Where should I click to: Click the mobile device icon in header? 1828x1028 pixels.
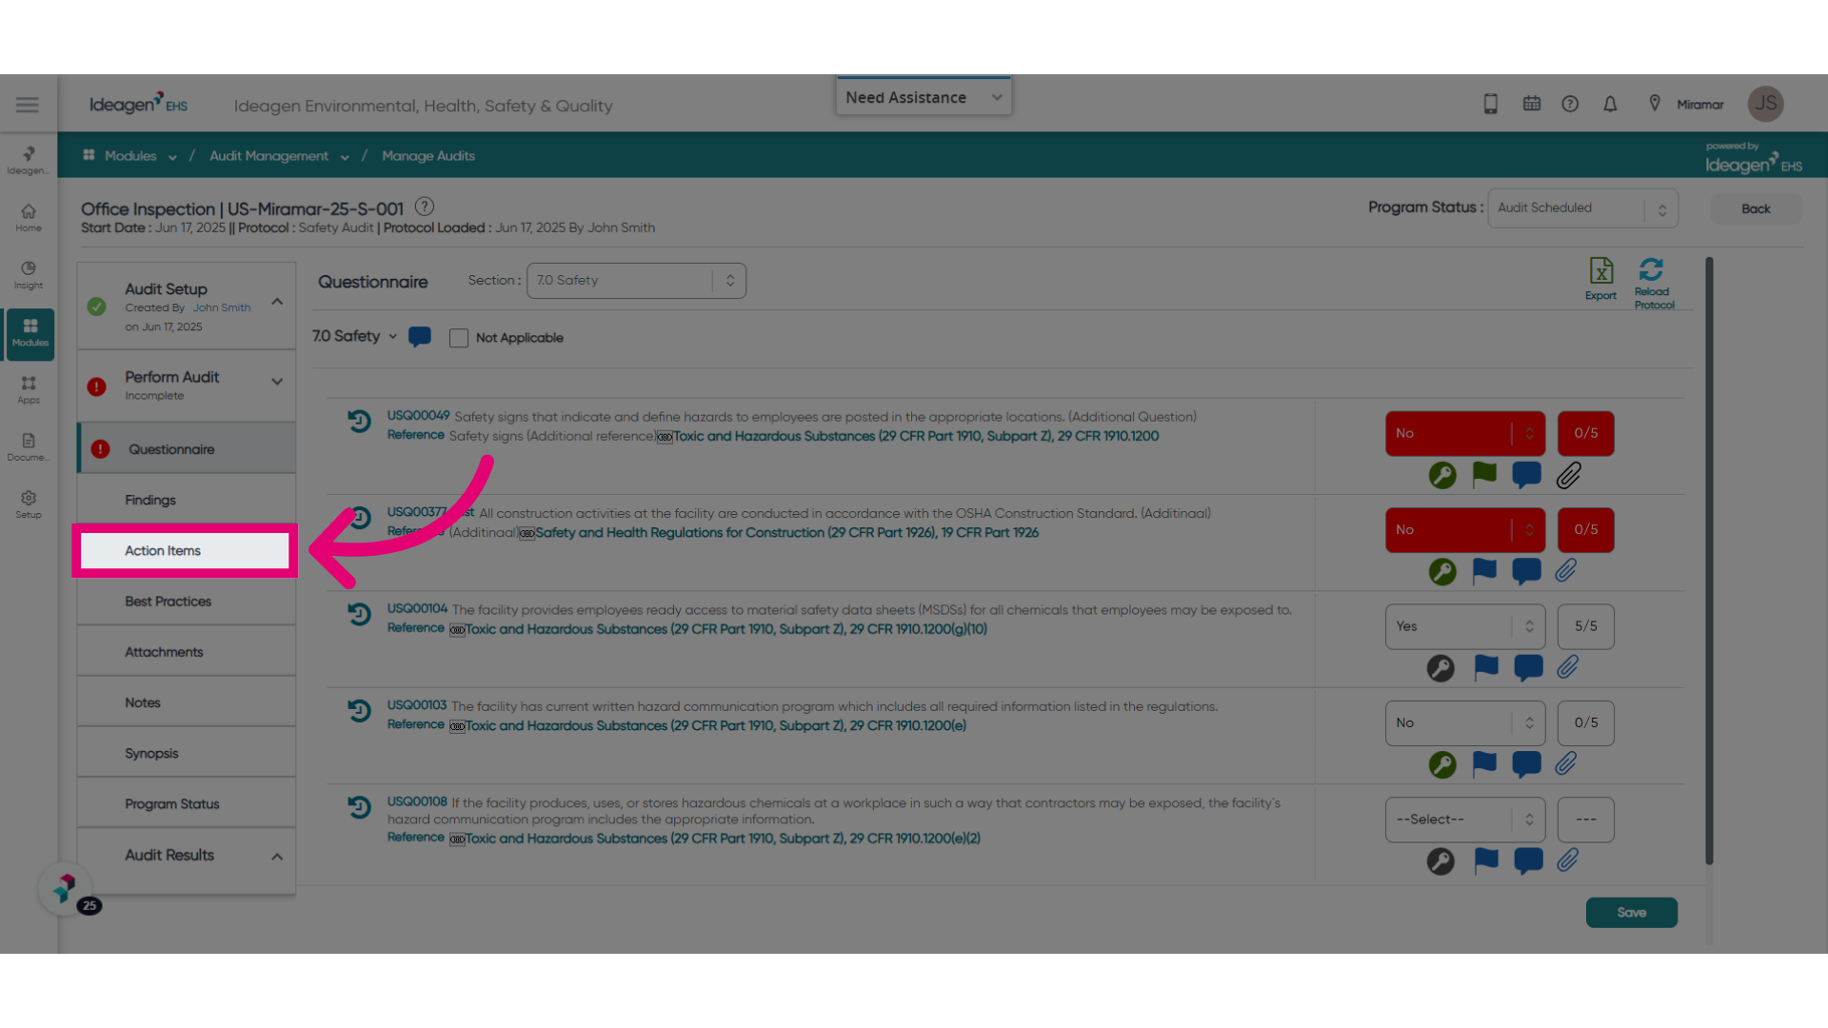pos(1491,104)
